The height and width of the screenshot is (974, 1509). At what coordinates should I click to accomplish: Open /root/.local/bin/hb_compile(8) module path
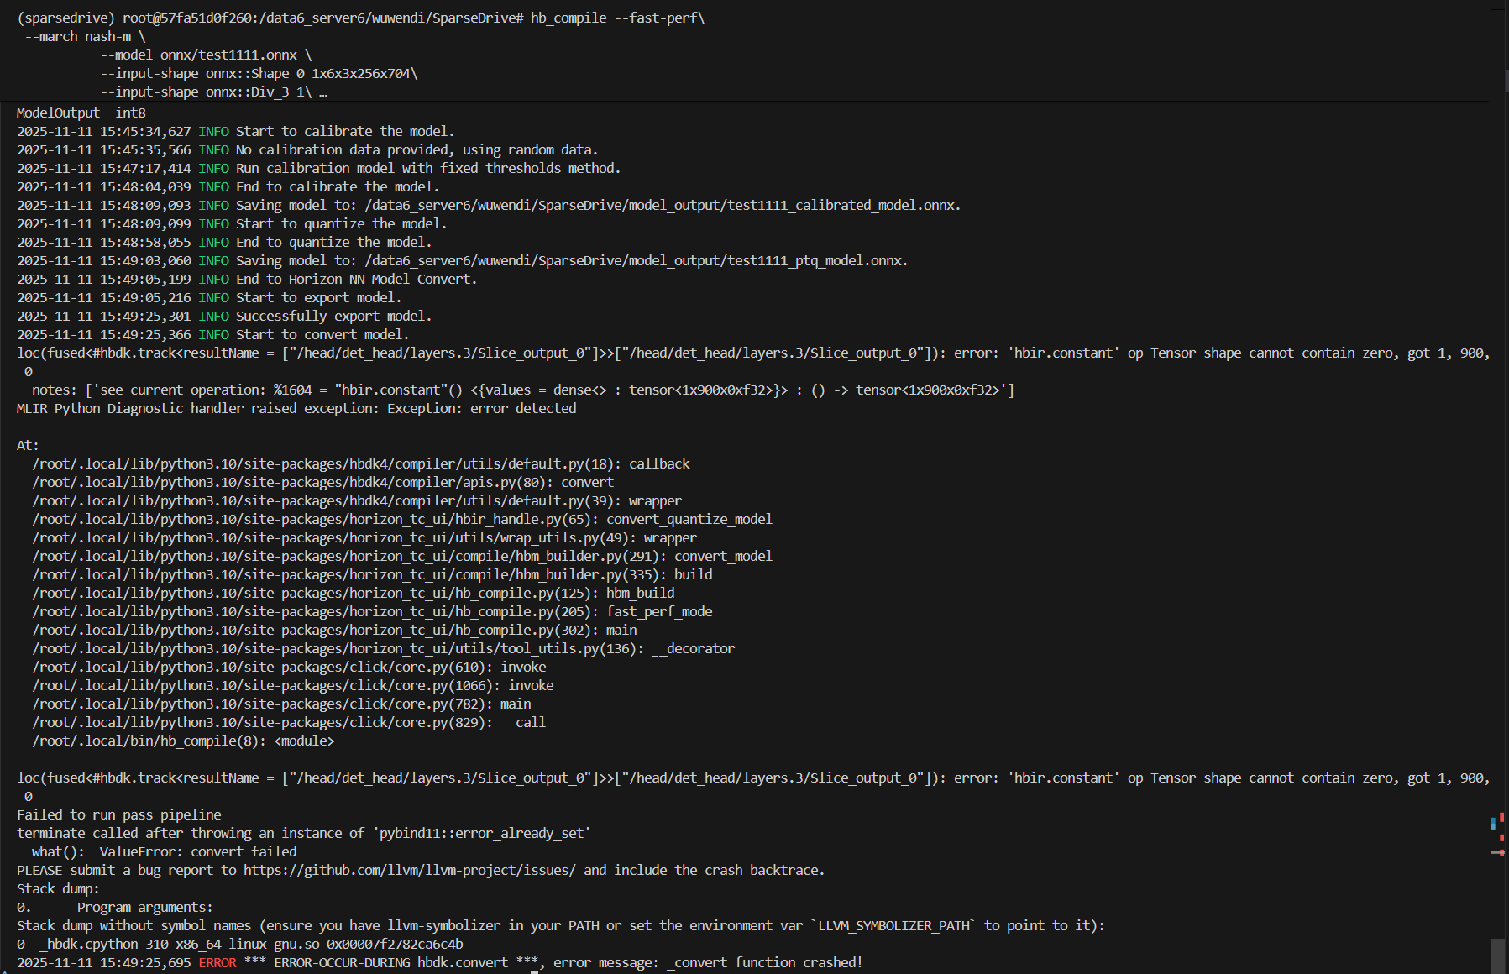click(149, 741)
